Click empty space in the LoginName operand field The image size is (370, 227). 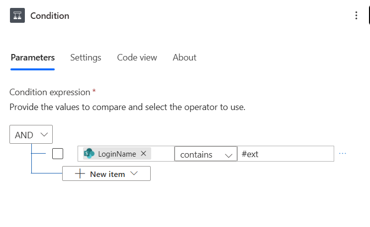click(x=162, y=154)
